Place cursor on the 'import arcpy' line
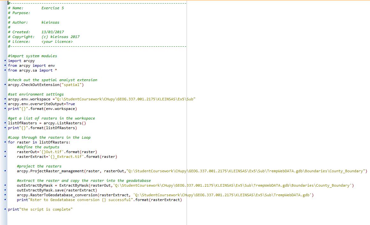370x225 pixels. point(21,61)
